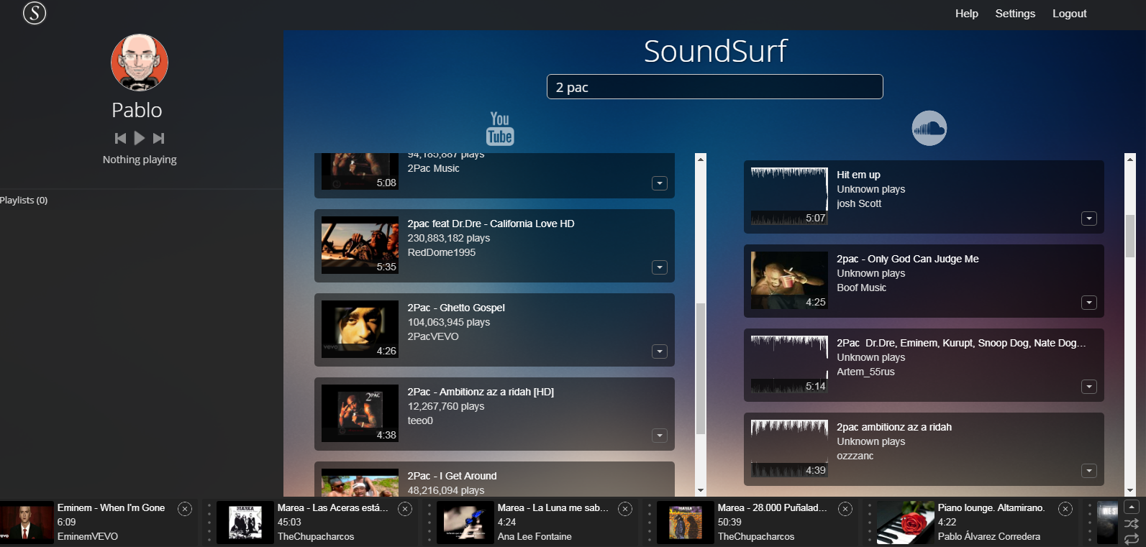Image resolution: width=1146 pixels, height=547 pixels.
Task: Remove Marea - La Luna me sab… from queue
Action: tap(625, 509)
